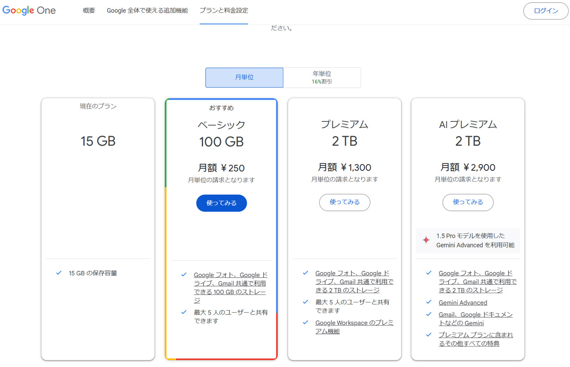This screenshot has height=367, width=570.
Task: Click the Gemini sparkle icon in AI Premium card
Action: tap(426, 240)
